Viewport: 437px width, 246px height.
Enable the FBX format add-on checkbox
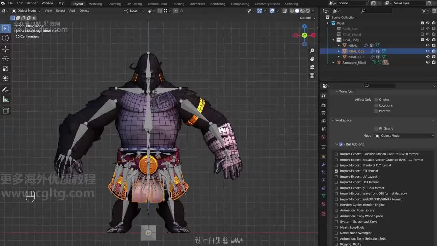[x=336, y=182]
